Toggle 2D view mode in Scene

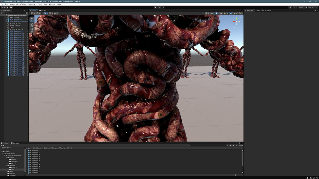[x=212, y=13]
